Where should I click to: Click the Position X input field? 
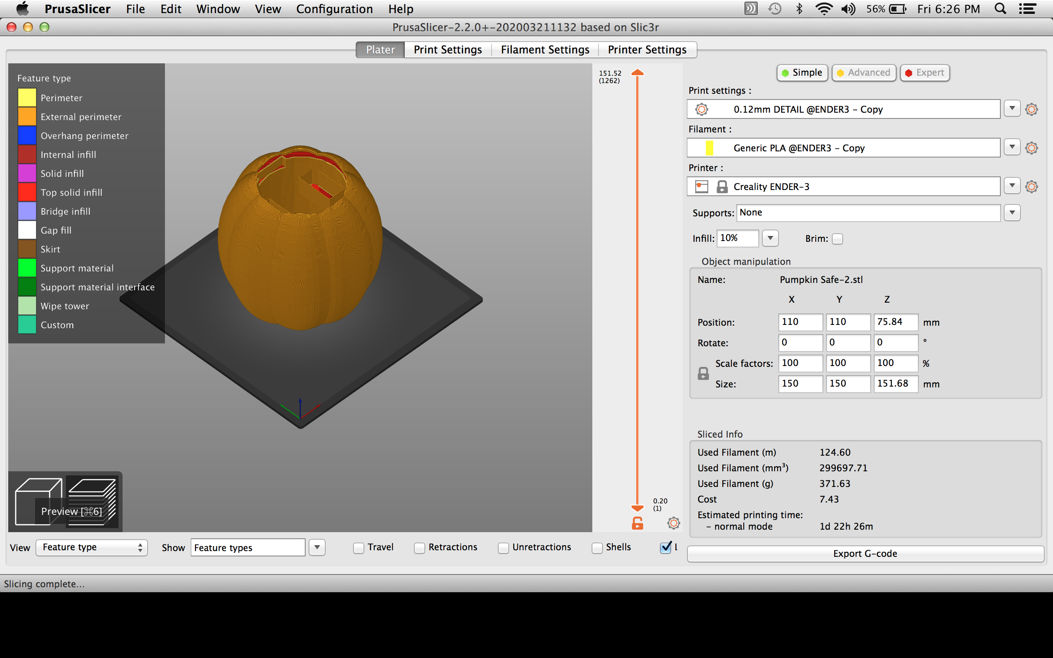tap(800, 322)
